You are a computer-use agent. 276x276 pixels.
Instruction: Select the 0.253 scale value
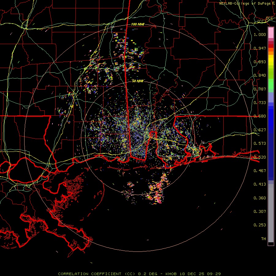pyautogui.click(x=260, y=225)
